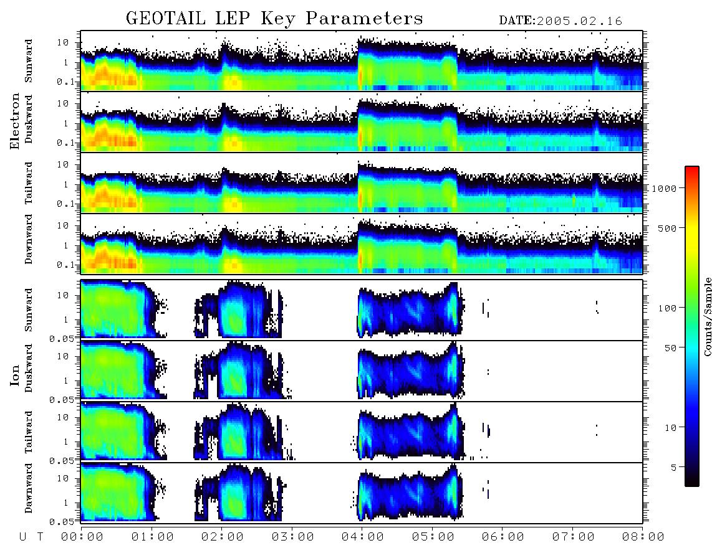The width and height of the screenshot is (712, 548).
Task: Click the 'Electron' group label
Action: (x=15, y=121)
